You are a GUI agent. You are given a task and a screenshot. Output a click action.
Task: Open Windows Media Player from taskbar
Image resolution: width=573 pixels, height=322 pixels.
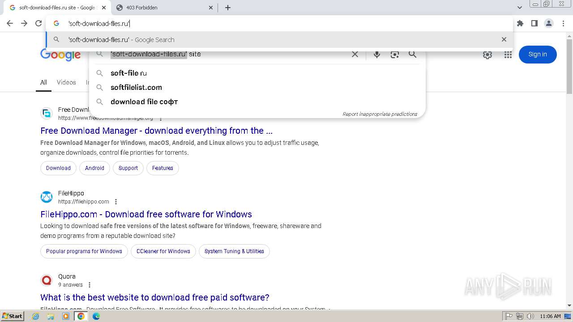tap(66, 316)
